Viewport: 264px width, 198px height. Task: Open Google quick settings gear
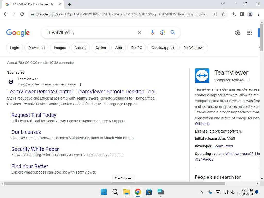click(237, 33)
